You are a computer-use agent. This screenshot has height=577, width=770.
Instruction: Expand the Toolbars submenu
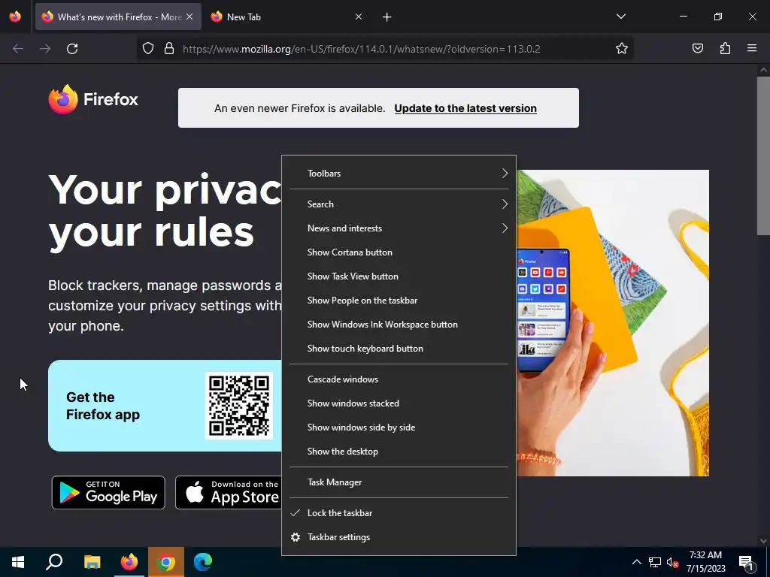(x=399, y=174)
